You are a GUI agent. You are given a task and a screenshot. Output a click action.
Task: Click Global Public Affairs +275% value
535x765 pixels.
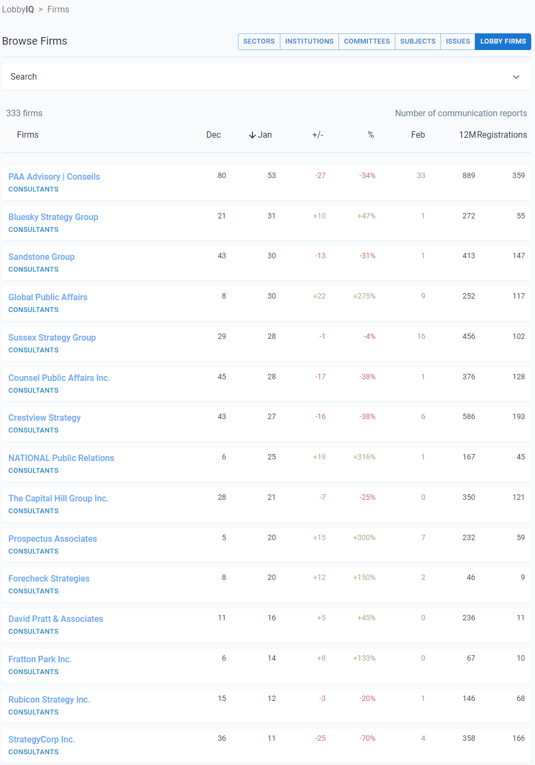tap(364, 296)
